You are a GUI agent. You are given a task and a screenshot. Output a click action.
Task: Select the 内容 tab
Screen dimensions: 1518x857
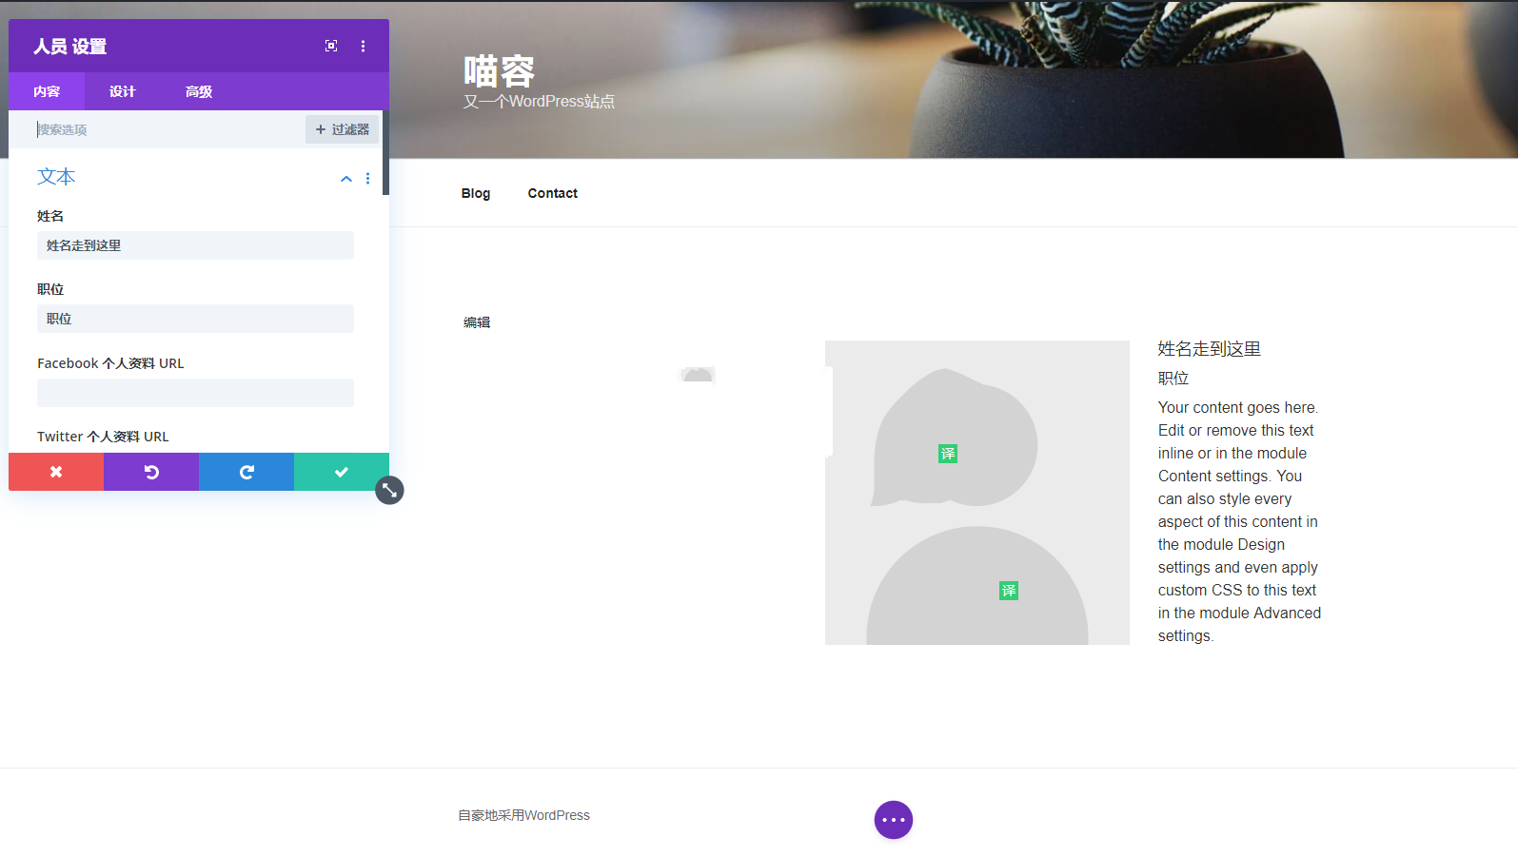(47, 91)
